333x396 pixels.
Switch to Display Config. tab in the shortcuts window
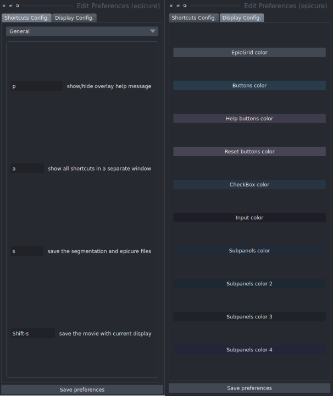tap(74, 18)
